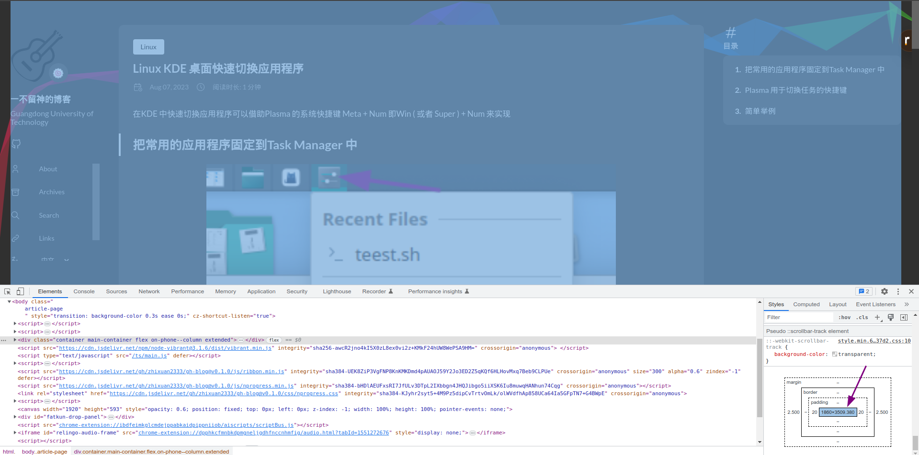Click the clock icon beside reading time
The image size is (919, 455).
tap(201, 87)
